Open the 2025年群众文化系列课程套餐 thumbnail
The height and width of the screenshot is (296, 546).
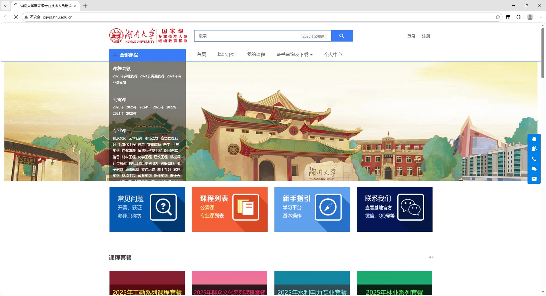point(230,283)
